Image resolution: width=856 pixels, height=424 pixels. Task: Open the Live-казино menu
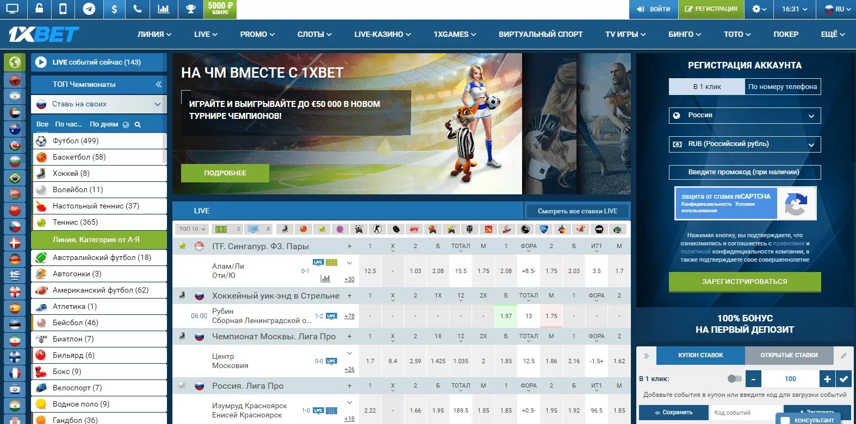382,34
